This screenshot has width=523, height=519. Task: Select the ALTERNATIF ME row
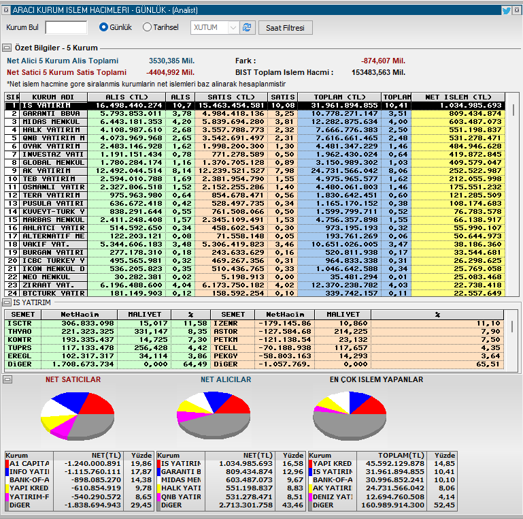click(x=255, y=236)
